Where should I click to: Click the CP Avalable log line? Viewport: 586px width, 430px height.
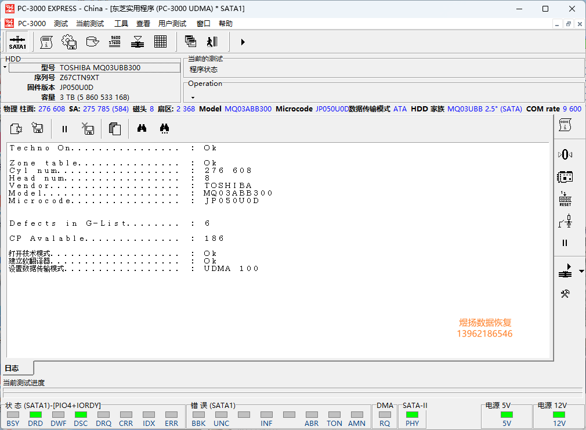point(116,238)
